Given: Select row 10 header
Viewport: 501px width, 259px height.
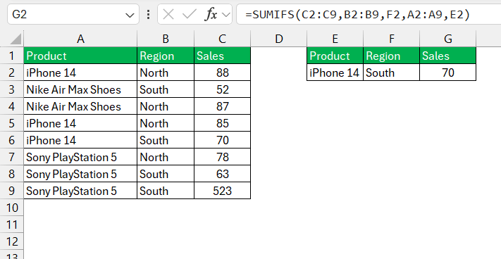Looking at the screenshot, I should [x=12, y=208].
